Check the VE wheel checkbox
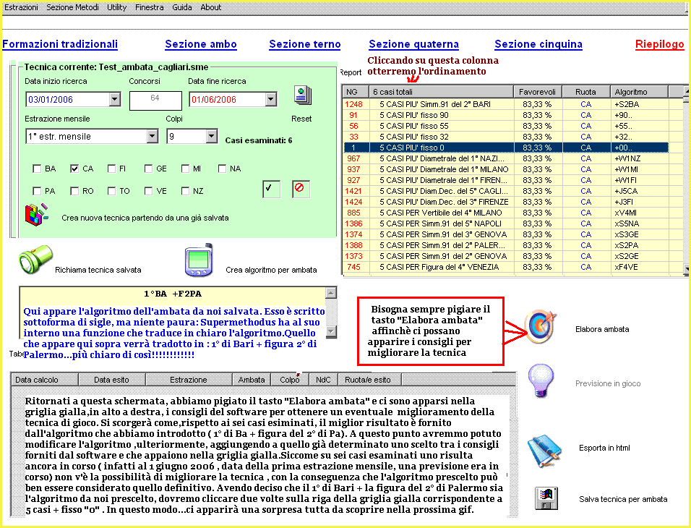 tap(148, 191)
